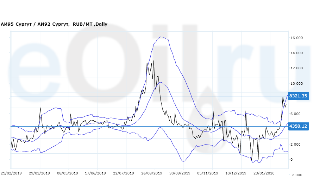Screen dimensions: 320x179
Task: Select the 10 000 y-axis value
Action: [297, 84]
